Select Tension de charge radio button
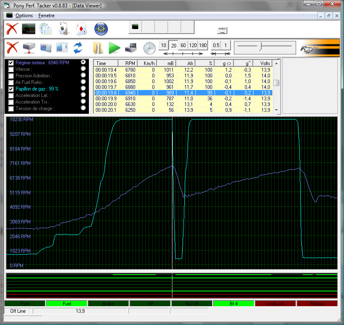The height and width of the screenshot is (325, 344). click(83, 108)
